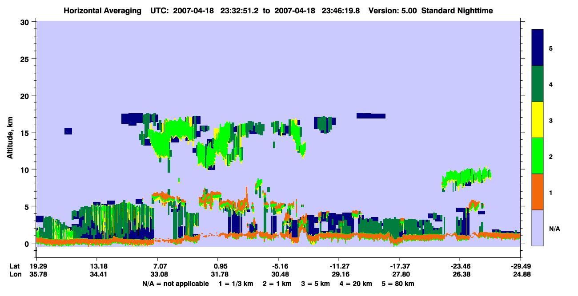Click the legend text '2 = 1 km'
The image size is (578, 296).
(277, 284)
